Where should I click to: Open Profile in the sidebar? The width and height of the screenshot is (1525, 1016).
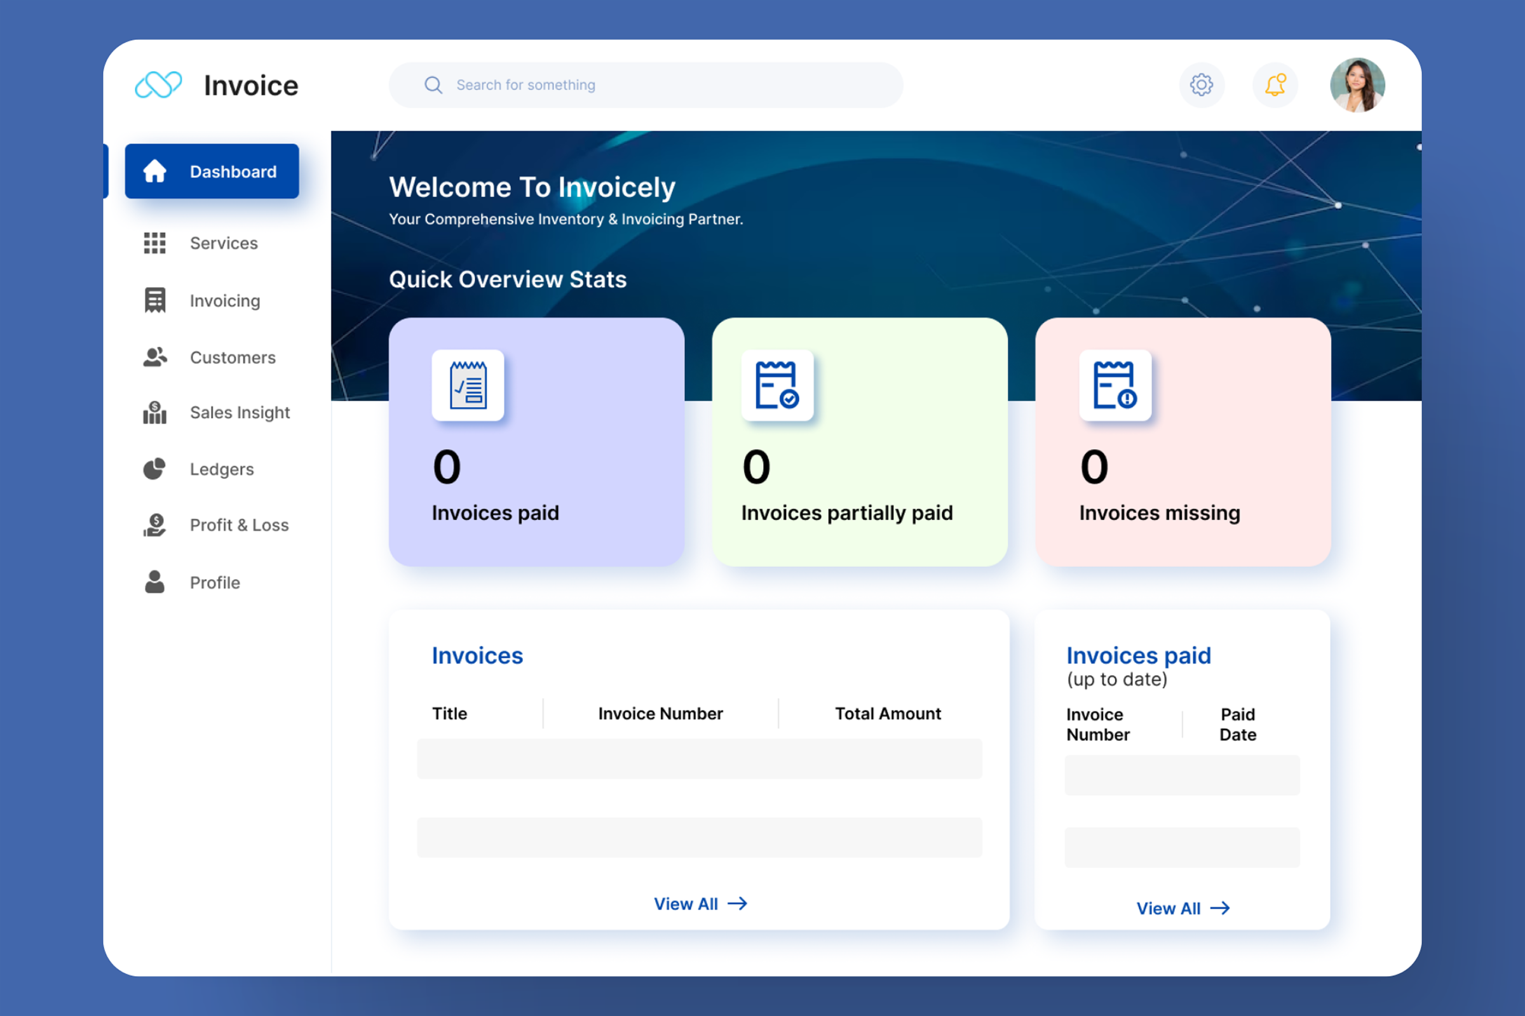[x=215, y=582]
